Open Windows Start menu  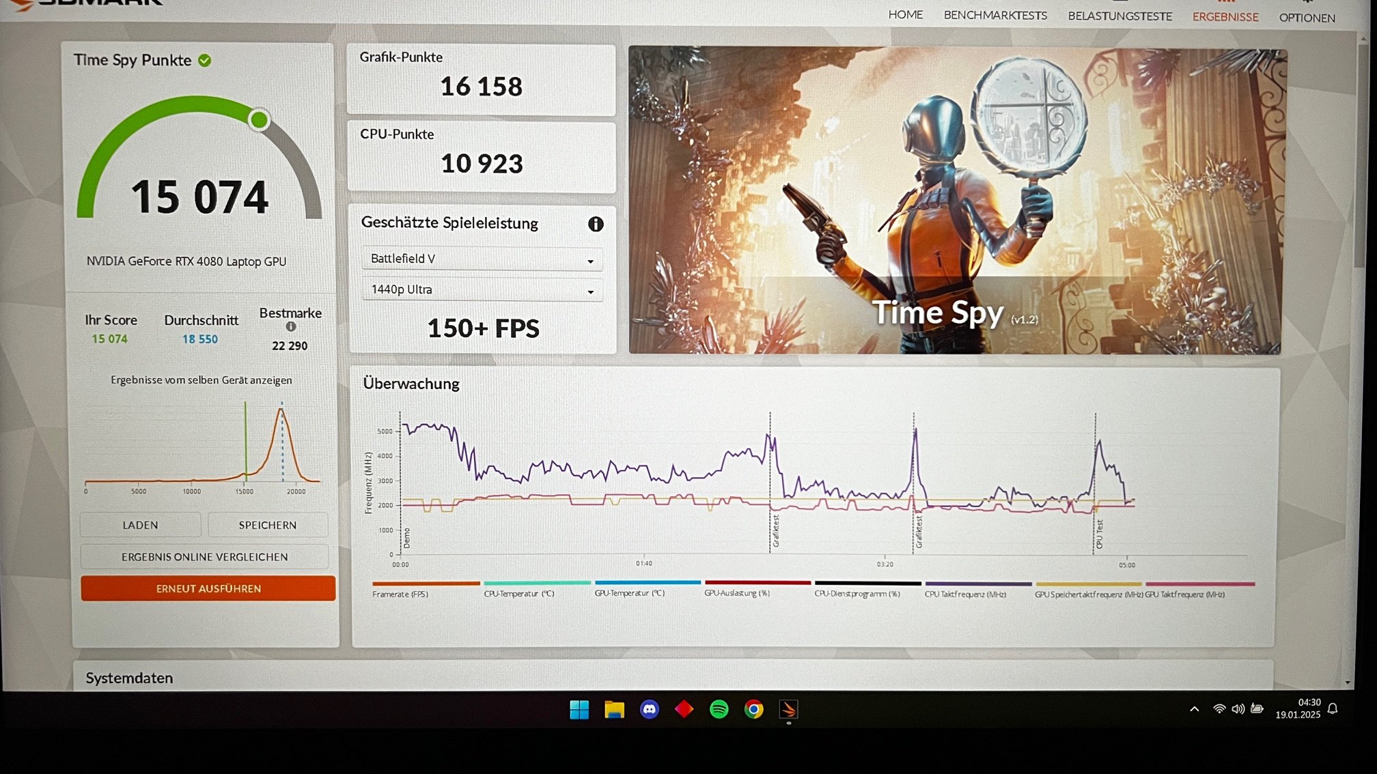(579, 710)
